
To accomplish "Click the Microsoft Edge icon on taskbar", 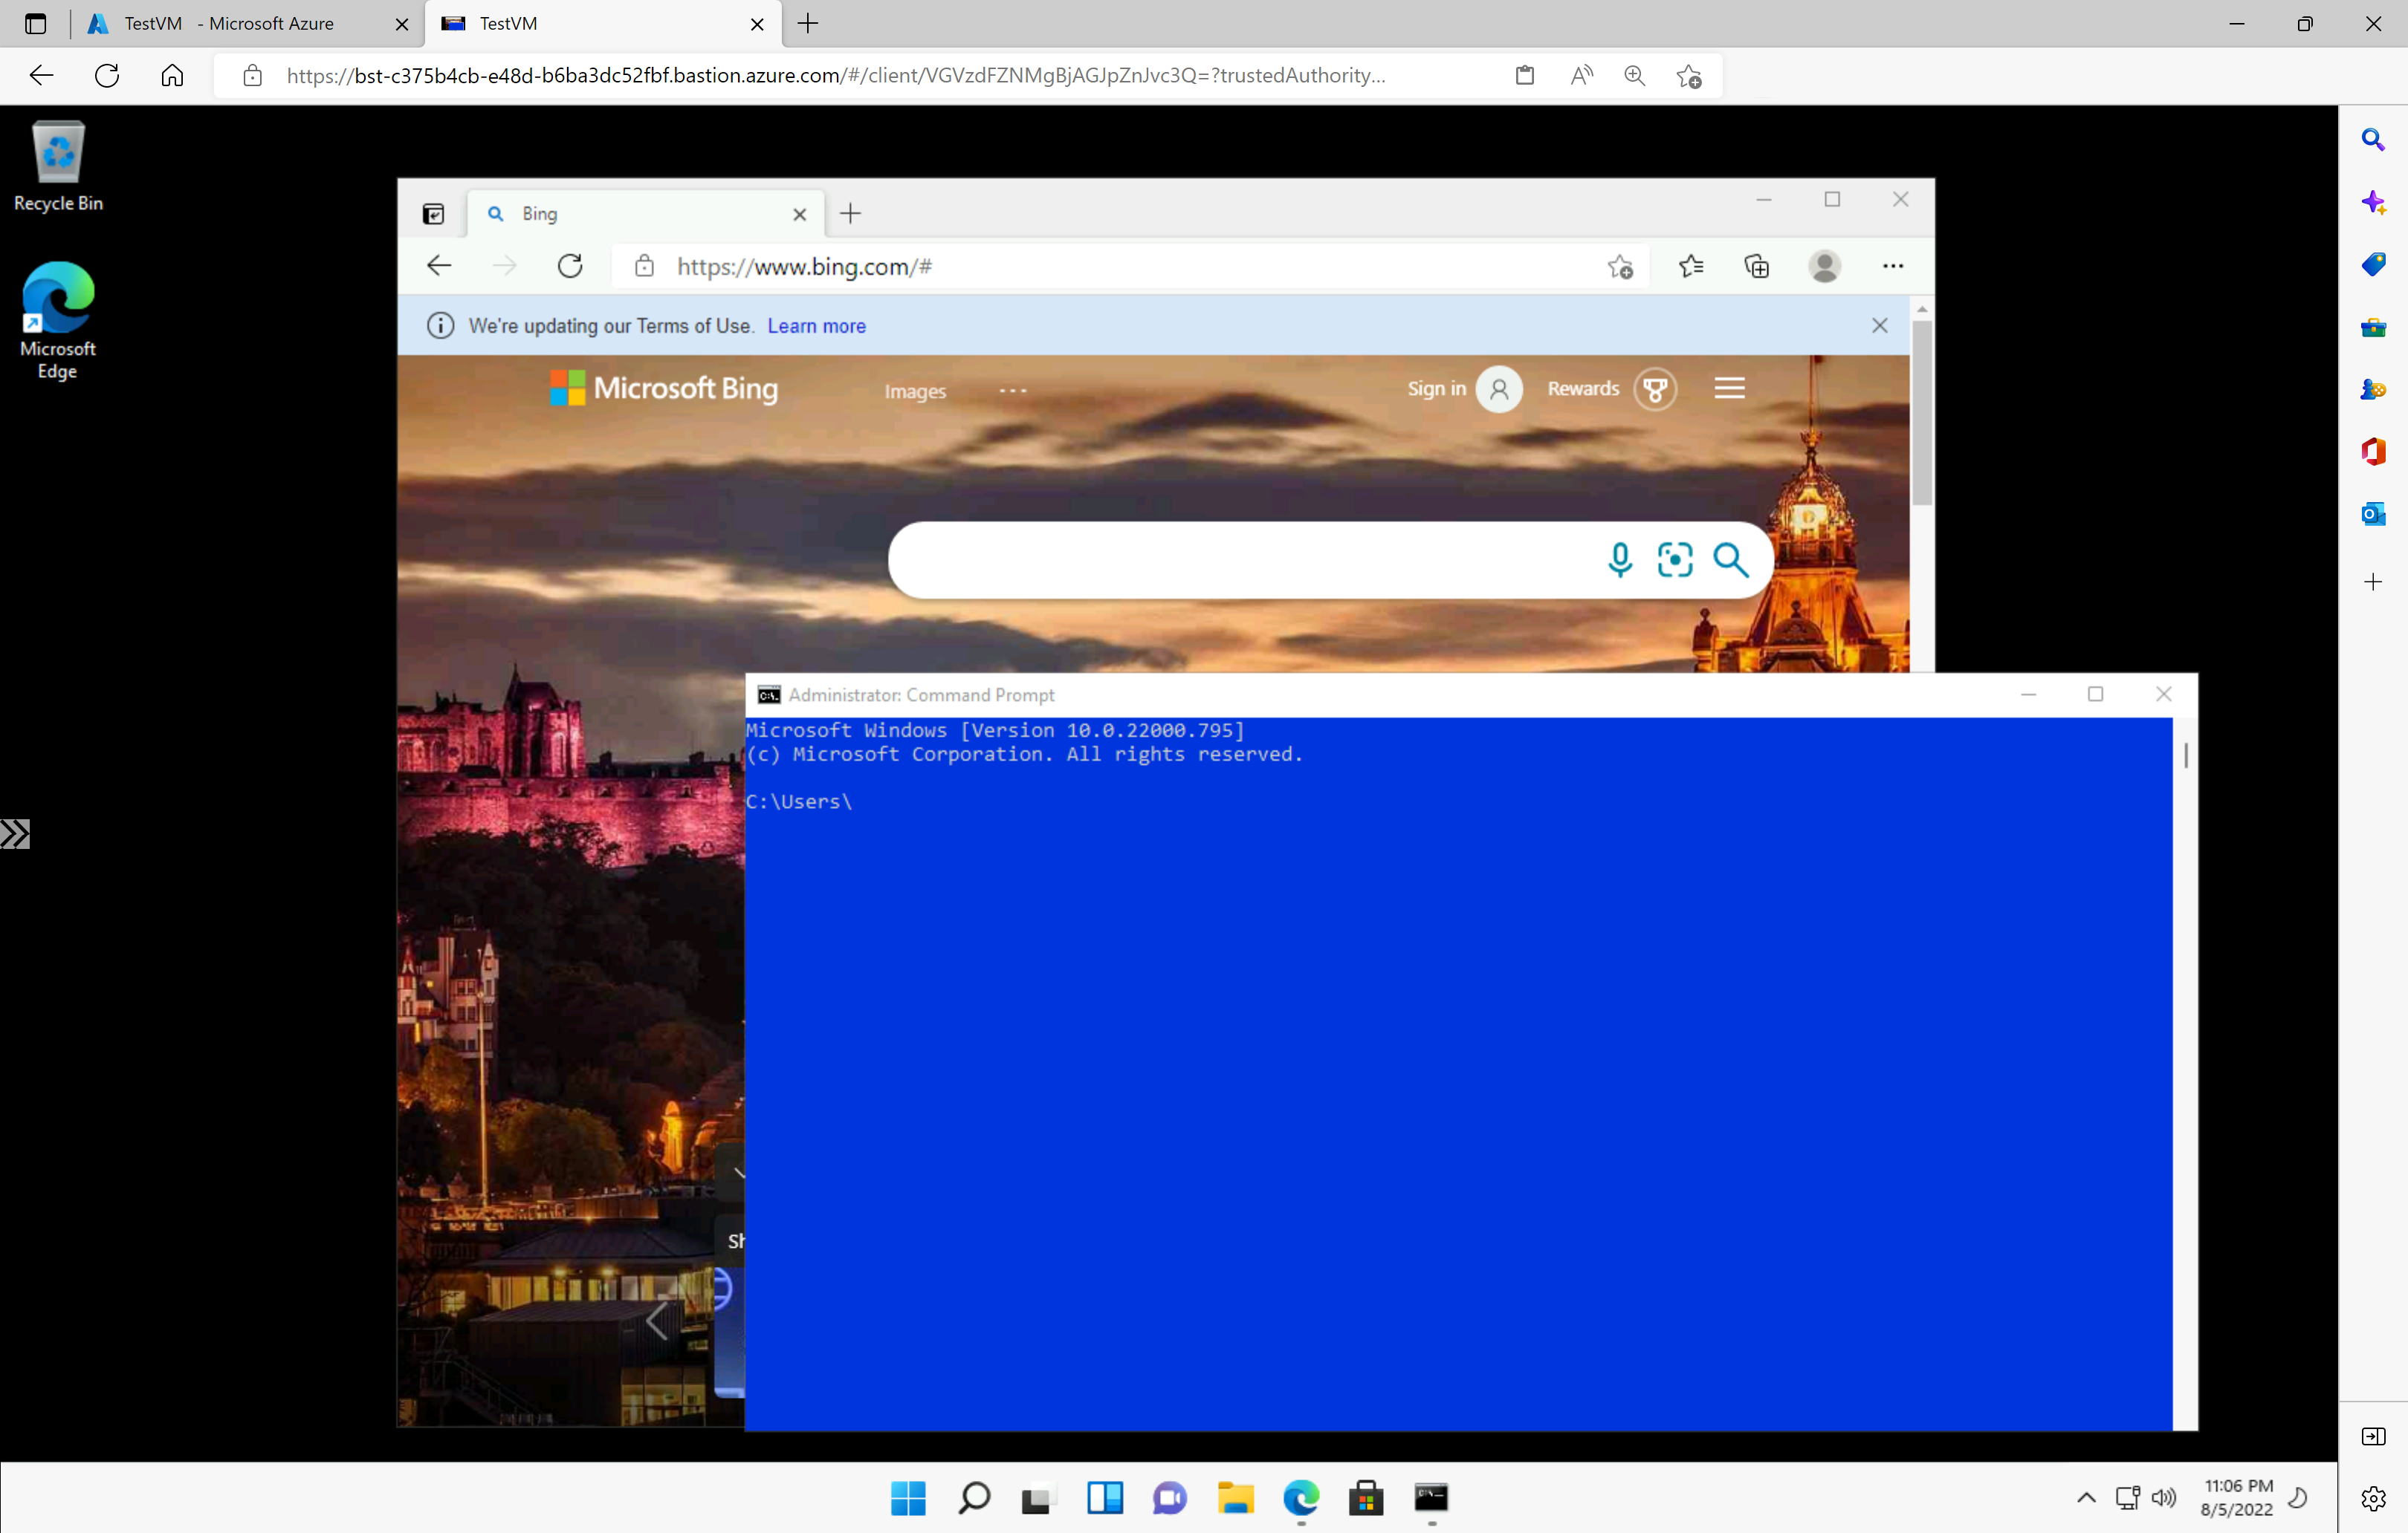I will [x=1301, y=1498].
